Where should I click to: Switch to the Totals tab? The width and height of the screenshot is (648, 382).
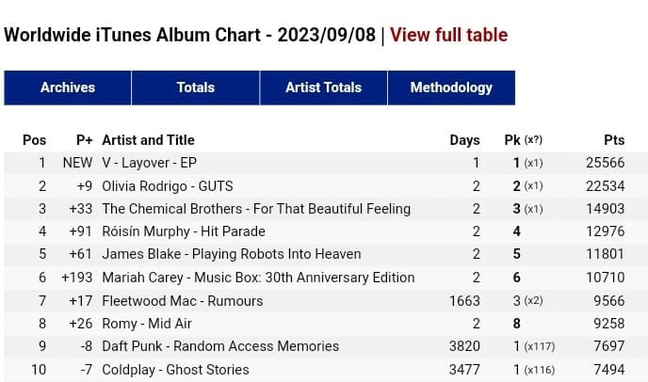195,88
